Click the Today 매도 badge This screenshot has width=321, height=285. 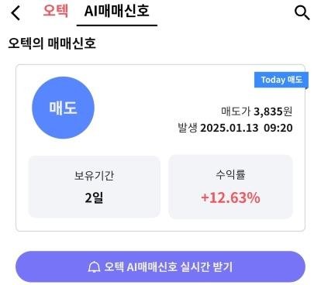click(281, 80)
